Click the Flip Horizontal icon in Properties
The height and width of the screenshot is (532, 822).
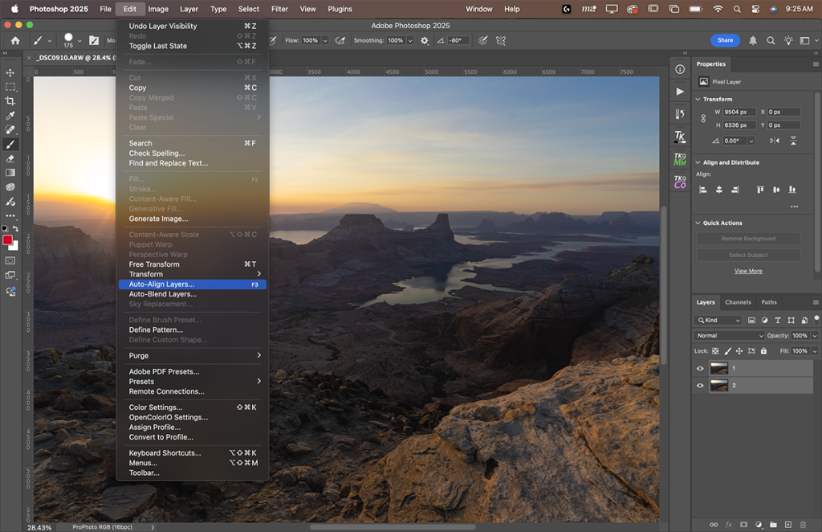[775, 140]
